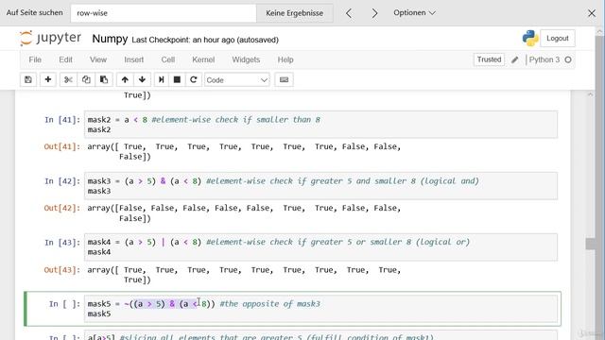Viewport: 605px width, 340px height.
Task: Rename the notebook titled Numpy
Action: pyautogui.click(x=110, y=39)
